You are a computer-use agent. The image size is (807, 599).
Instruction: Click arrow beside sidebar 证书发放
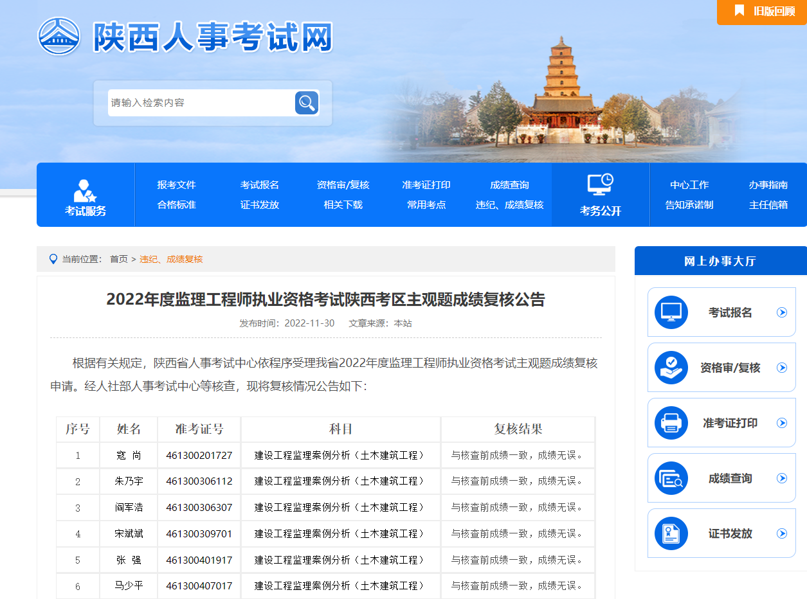(x=782, y=533)
